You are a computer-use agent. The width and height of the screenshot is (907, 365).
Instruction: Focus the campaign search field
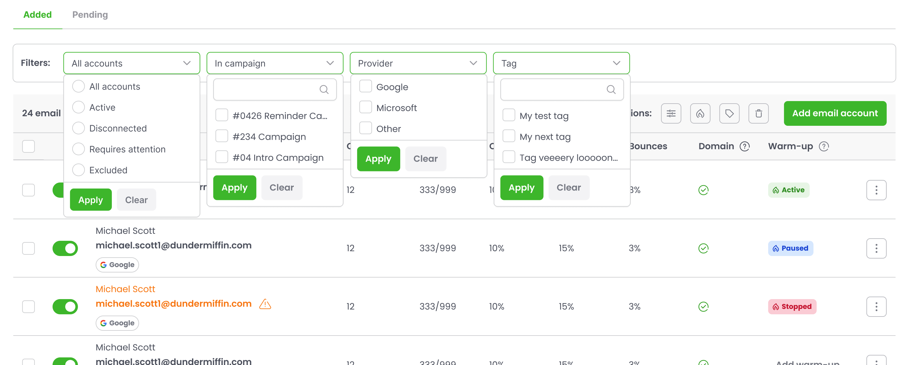click(x=275, y=90)
